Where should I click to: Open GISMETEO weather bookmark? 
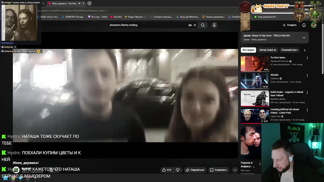click(73, 17)
